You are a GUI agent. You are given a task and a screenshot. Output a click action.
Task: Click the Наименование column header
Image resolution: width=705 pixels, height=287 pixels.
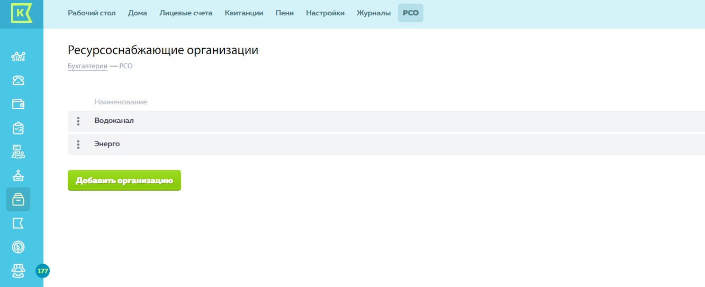pos(121,102)
